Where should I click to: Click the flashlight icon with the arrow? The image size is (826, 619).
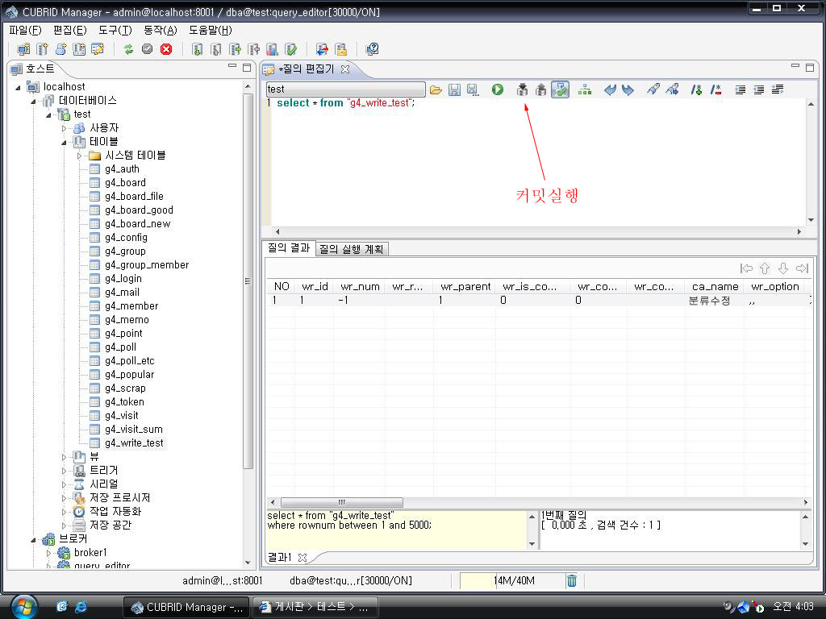[x=672, y=89]
